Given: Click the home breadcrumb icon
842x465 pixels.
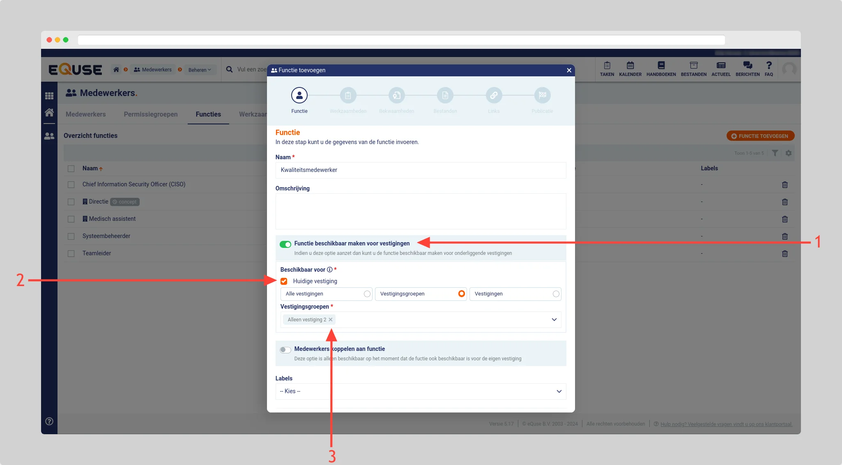Looking at the screenshot, I should [x=116, y=70].
